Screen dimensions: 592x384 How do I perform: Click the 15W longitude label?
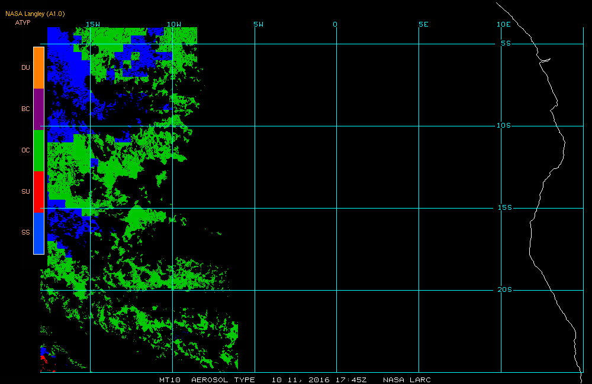tap(93, 24)
